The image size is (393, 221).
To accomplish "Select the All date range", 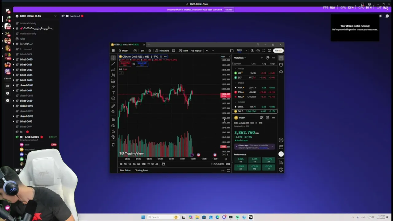I will click(x=157, y=164).
